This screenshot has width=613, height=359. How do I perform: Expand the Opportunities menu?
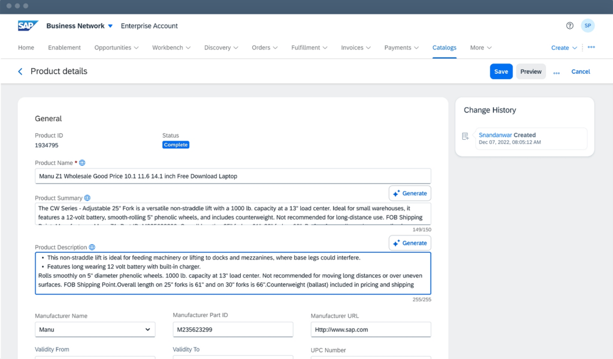[117, 48]
